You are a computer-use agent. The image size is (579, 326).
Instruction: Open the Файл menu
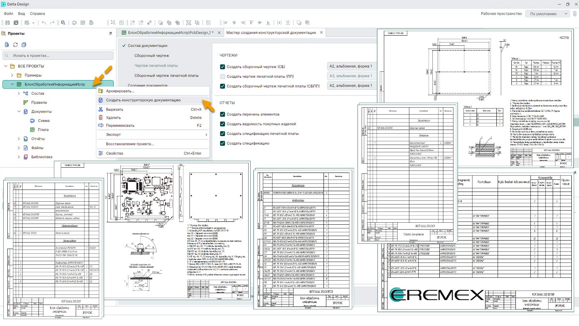click(x=9, y=13)
